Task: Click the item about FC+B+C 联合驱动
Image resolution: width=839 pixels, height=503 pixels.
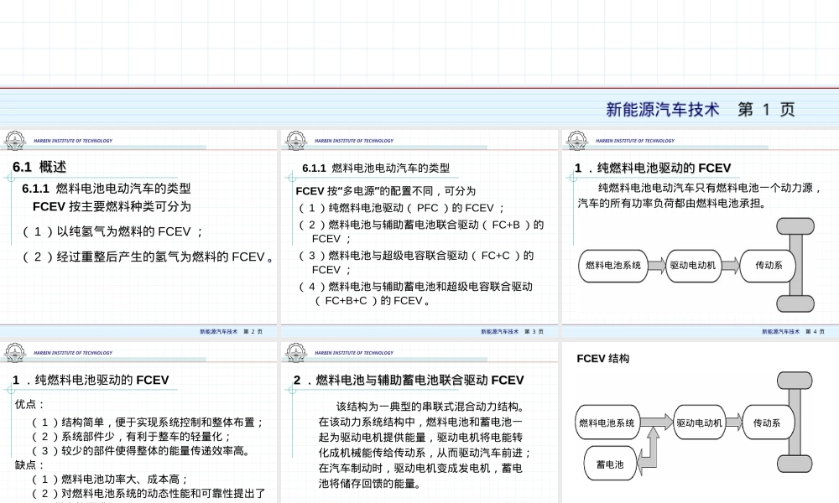Action: point(415,293)
